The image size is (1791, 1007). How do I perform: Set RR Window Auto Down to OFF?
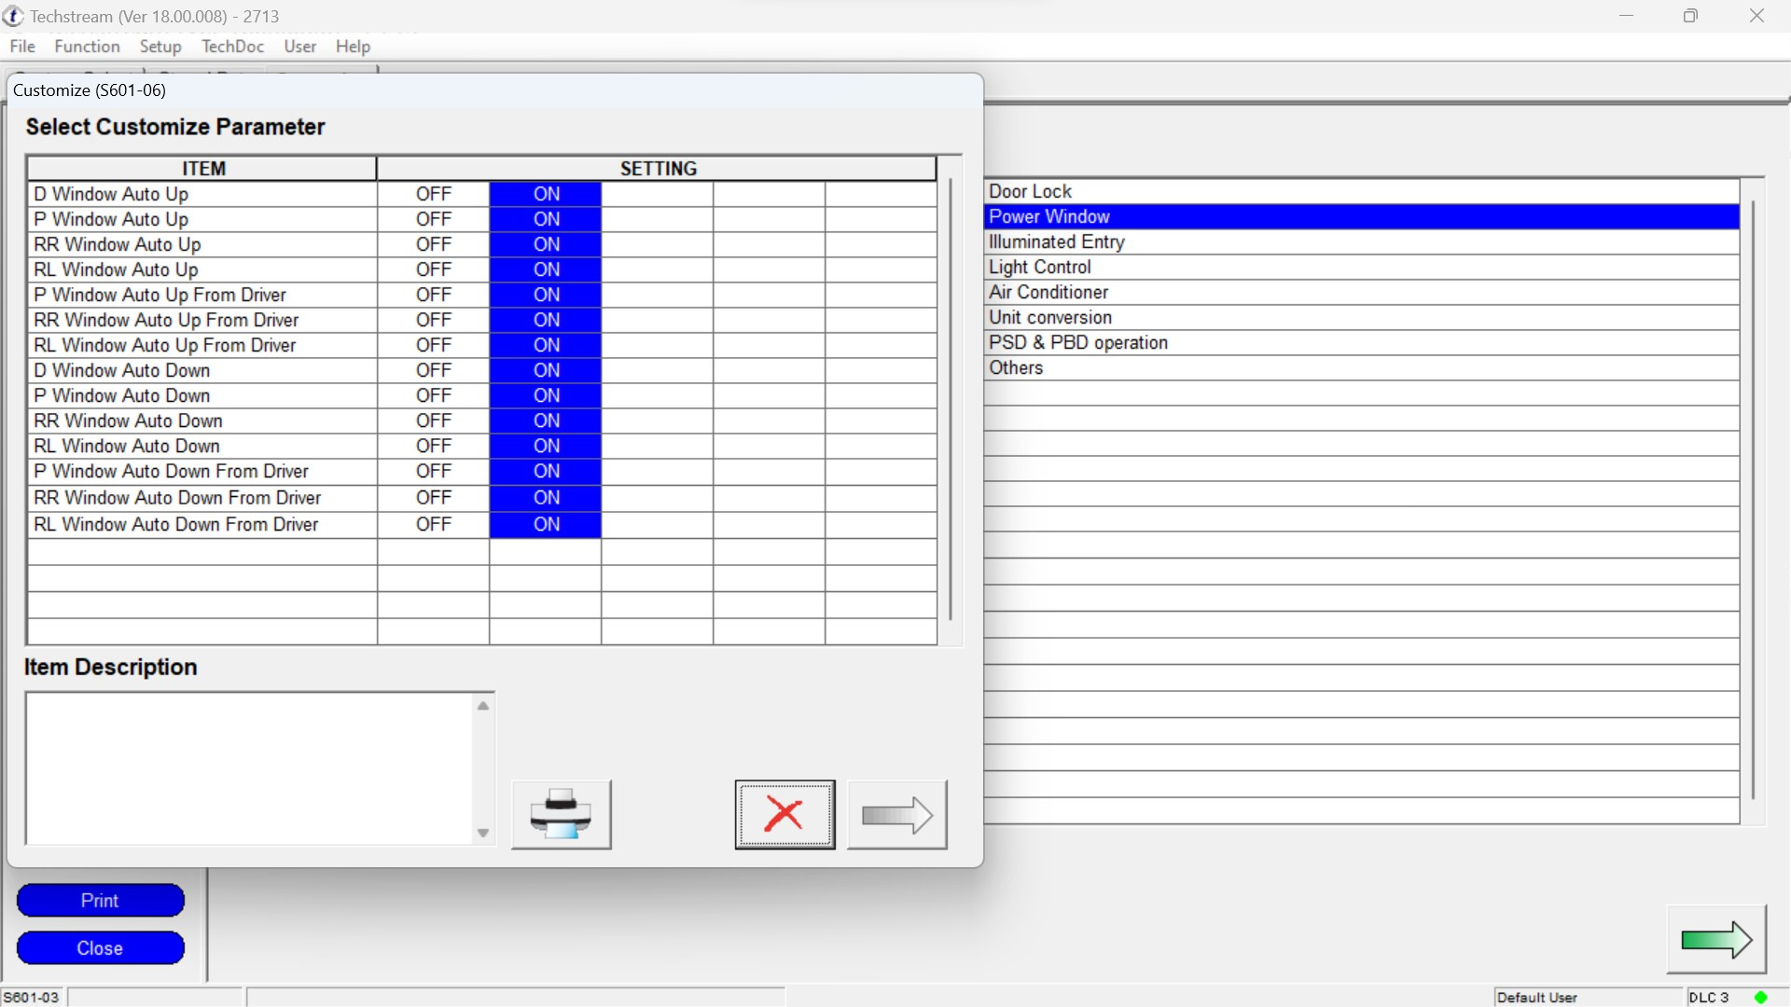[434, 421]
